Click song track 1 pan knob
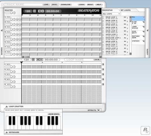This screenshot has height=136, width=151. coord(14,19)
